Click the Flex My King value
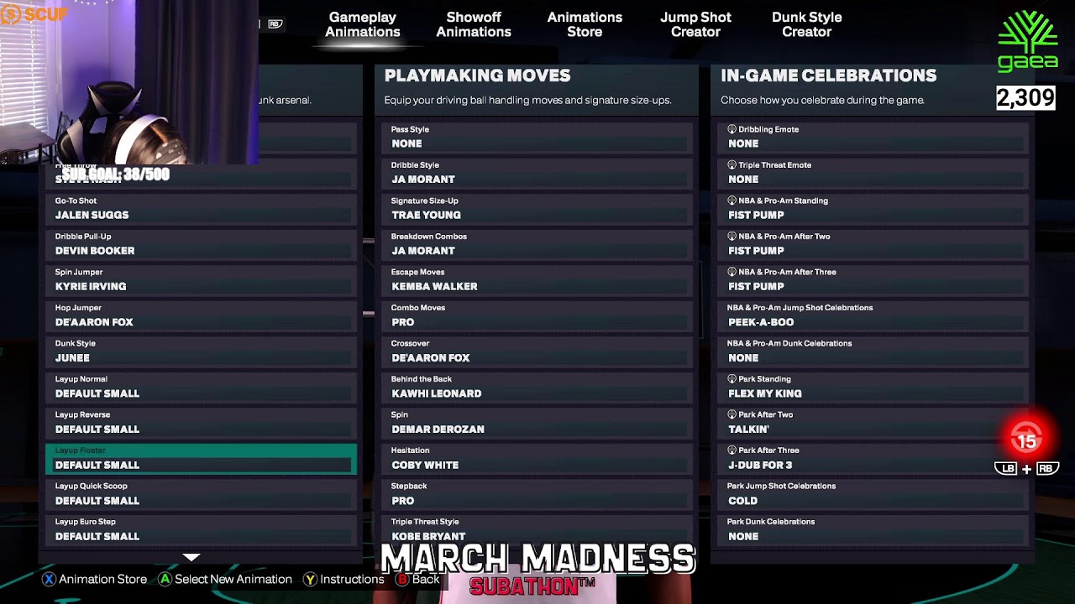This screenshot has width=1075, height=604. [765, 393]
